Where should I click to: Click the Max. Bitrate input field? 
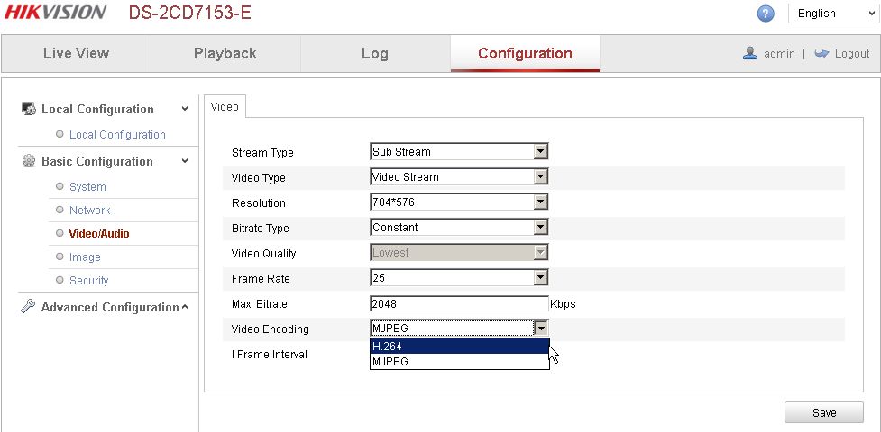click(x=459, y=303)
